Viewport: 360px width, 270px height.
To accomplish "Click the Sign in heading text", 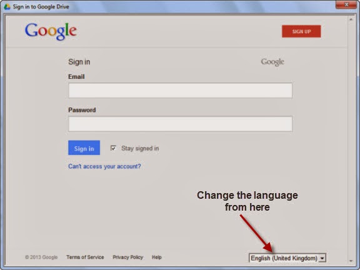I will click(79, 62).
